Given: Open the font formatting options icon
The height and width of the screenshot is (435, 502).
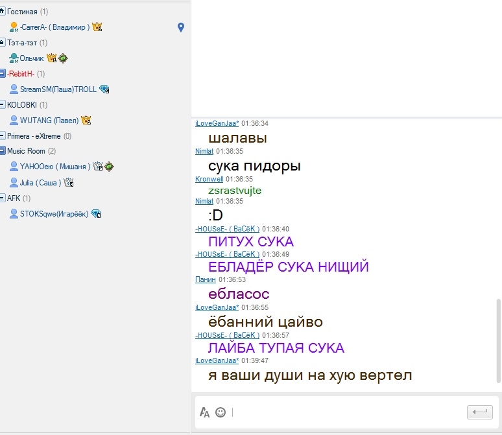Looking at the screenshot, I should click(204, 412).
